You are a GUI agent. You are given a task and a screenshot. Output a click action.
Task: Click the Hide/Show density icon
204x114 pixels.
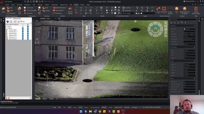coord(54,13)
